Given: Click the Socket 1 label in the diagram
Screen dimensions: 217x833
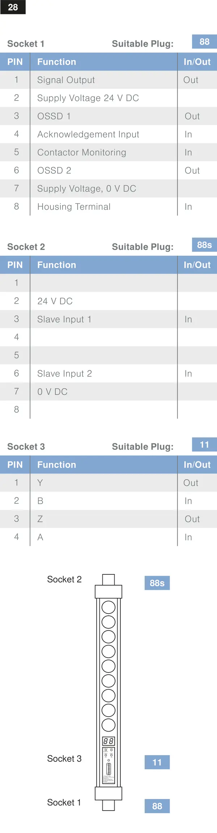Looking at the screenshot, I should coord(64,803).
